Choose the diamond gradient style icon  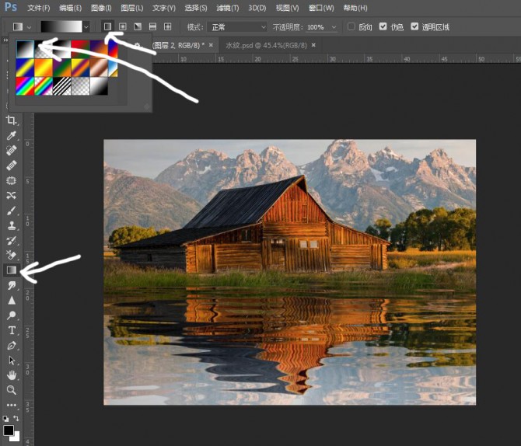coord(167,26)
